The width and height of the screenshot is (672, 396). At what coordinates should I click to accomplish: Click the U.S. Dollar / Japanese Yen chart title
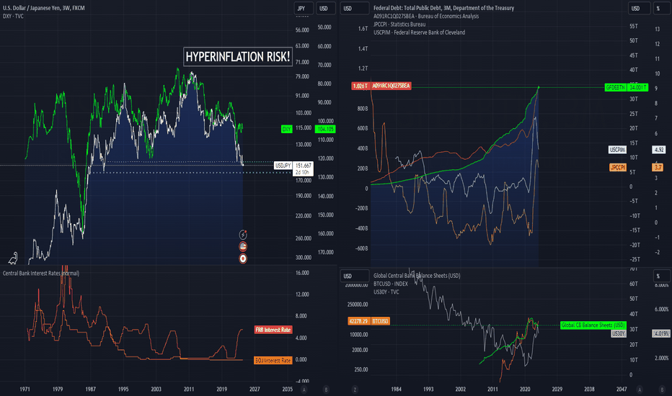pyautogui.click(x=44, y=8)
